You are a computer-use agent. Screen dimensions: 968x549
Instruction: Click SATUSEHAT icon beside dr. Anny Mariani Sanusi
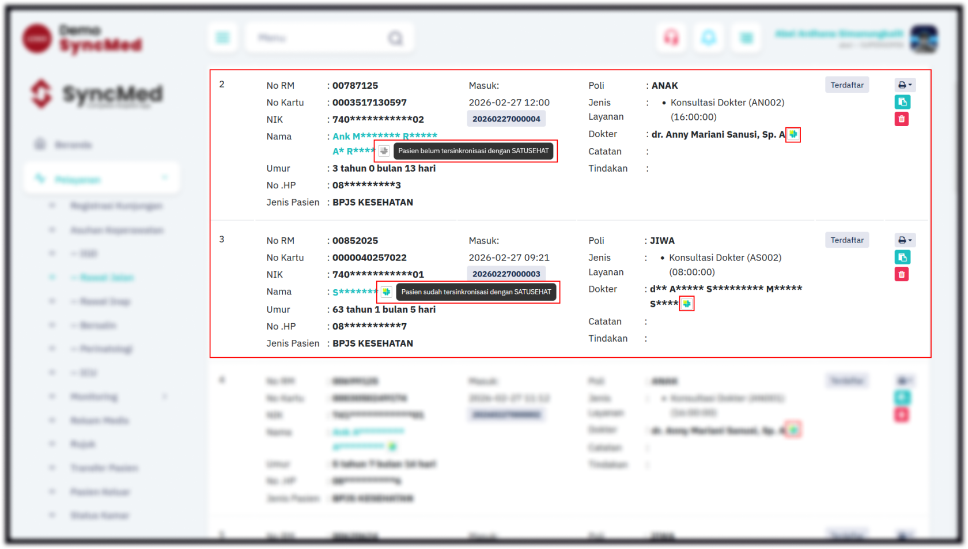793,134
